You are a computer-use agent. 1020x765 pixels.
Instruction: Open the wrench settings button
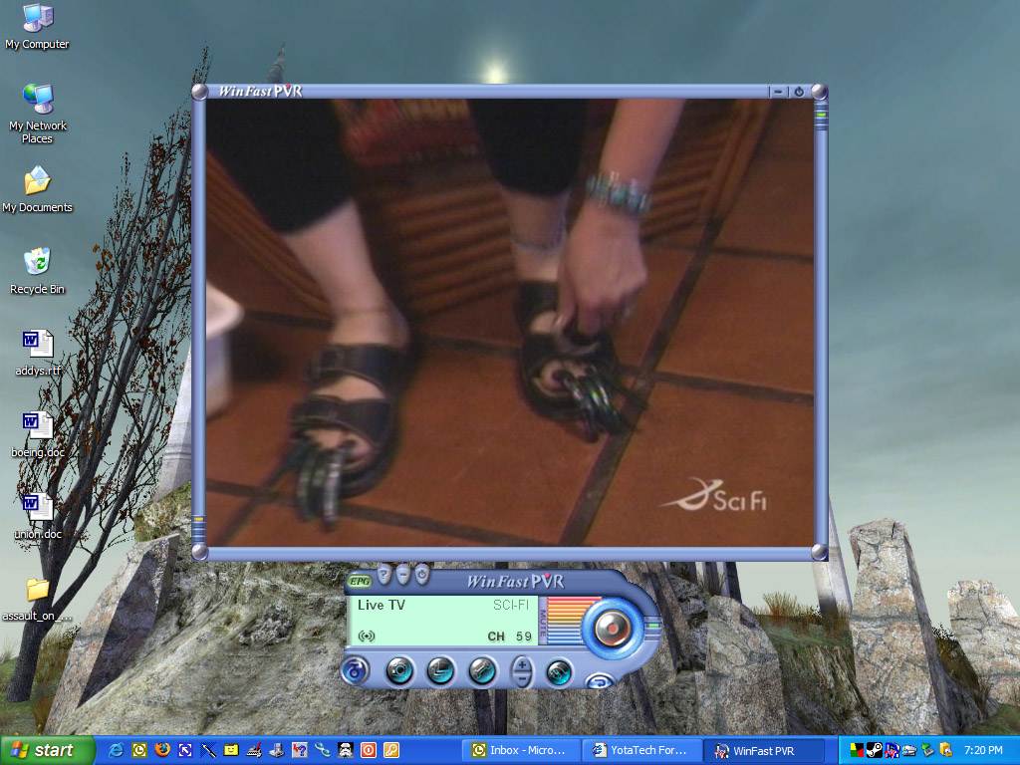click(482, 670)
